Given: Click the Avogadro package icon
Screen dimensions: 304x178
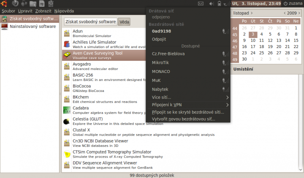Looking at the screenshot, I should (x=67, y=66).
